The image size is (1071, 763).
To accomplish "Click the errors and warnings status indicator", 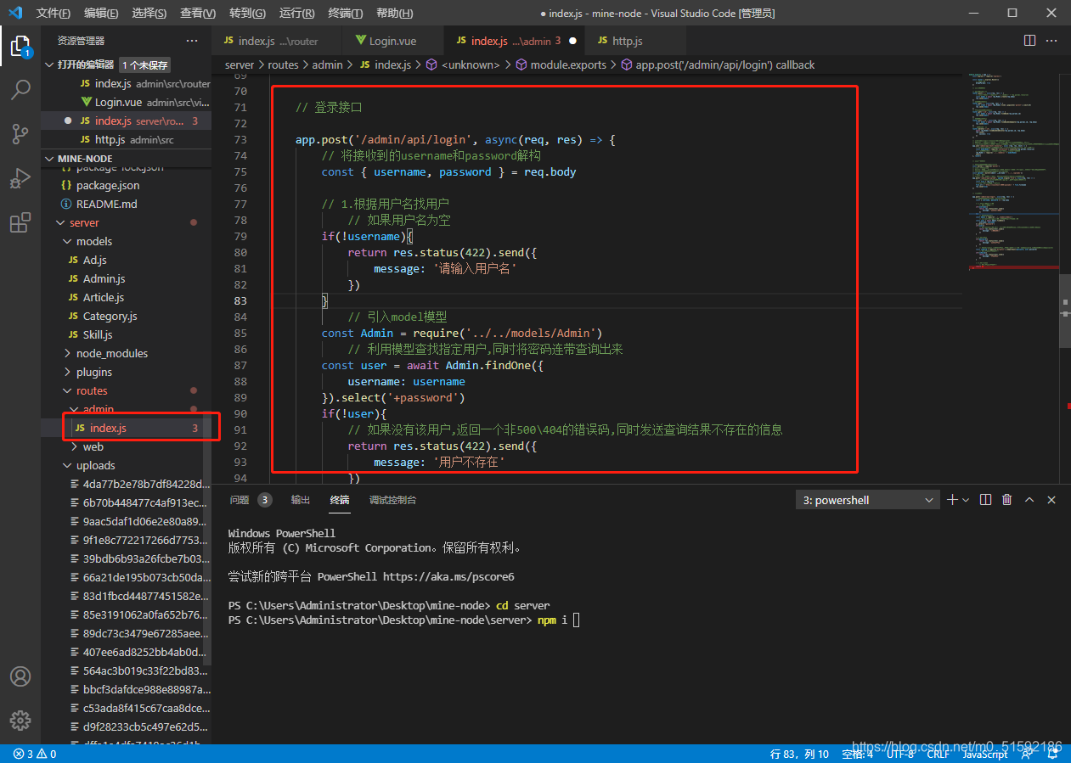I will (35, 754).
